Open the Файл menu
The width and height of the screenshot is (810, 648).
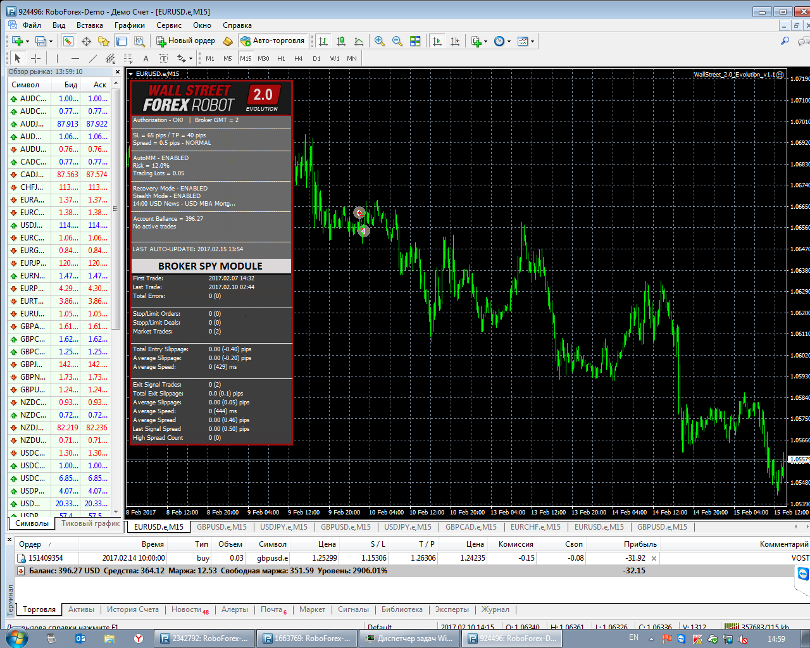32,25
